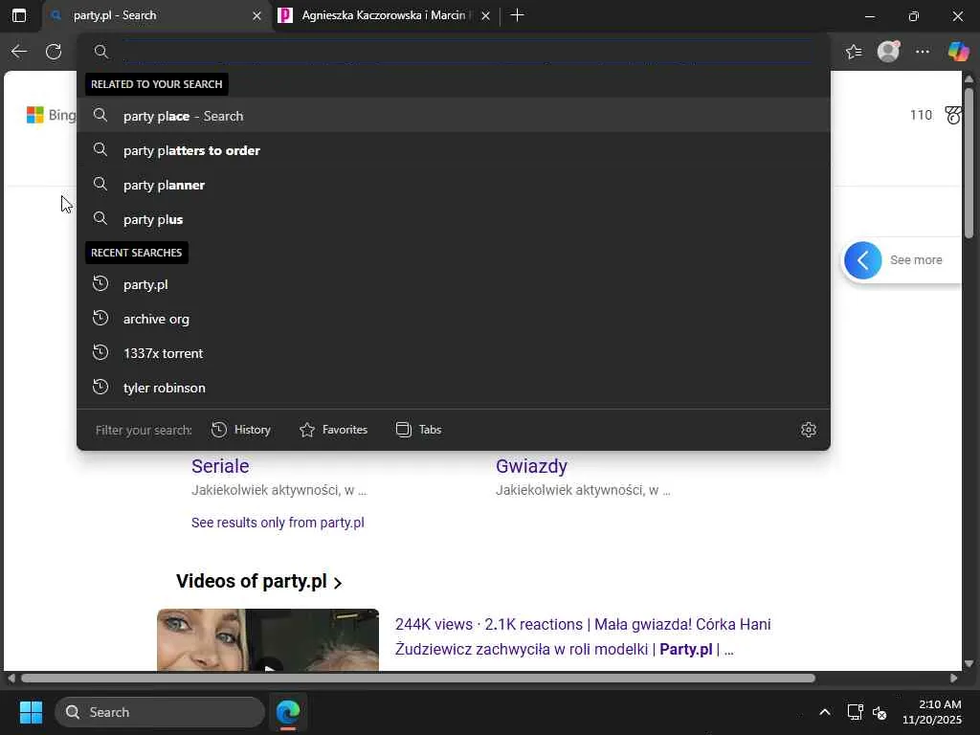Screen dimensions: 980x735
Task: Click the scroll right arrow of horizontal scrollbar
Action: [954, 679]
